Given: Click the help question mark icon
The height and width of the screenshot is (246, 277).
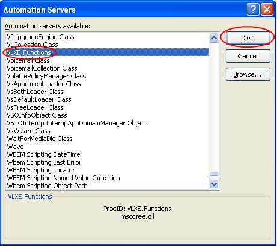Looking at the screenshot, I should [x=253, y=9].
